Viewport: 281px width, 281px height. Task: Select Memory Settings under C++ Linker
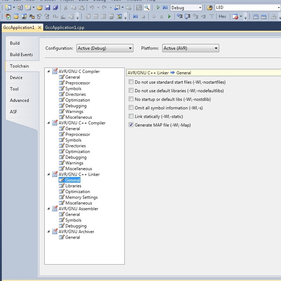click(x=81, y=197)
